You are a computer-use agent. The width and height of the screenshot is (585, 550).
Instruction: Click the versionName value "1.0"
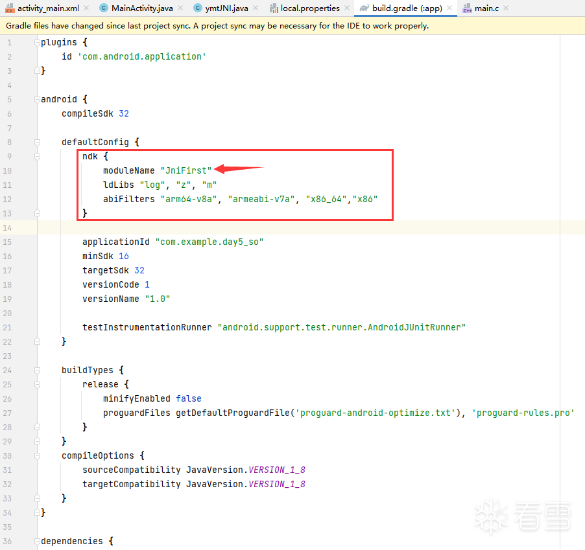158,299
